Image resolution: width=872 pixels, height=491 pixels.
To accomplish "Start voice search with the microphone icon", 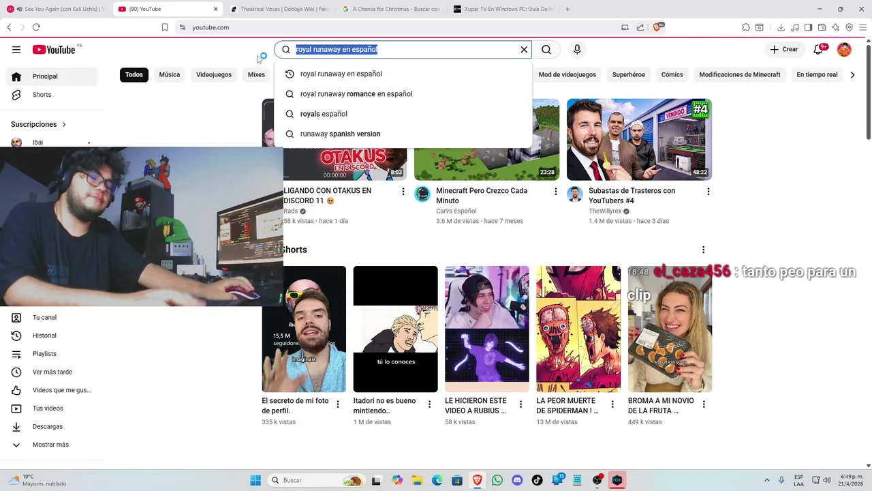I will point(577,50).
